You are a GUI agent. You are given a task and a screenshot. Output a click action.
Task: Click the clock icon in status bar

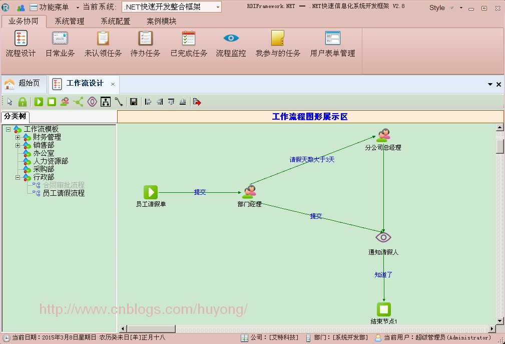coord(6,338)
